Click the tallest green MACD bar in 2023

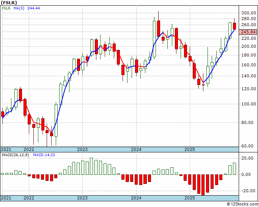91,166
